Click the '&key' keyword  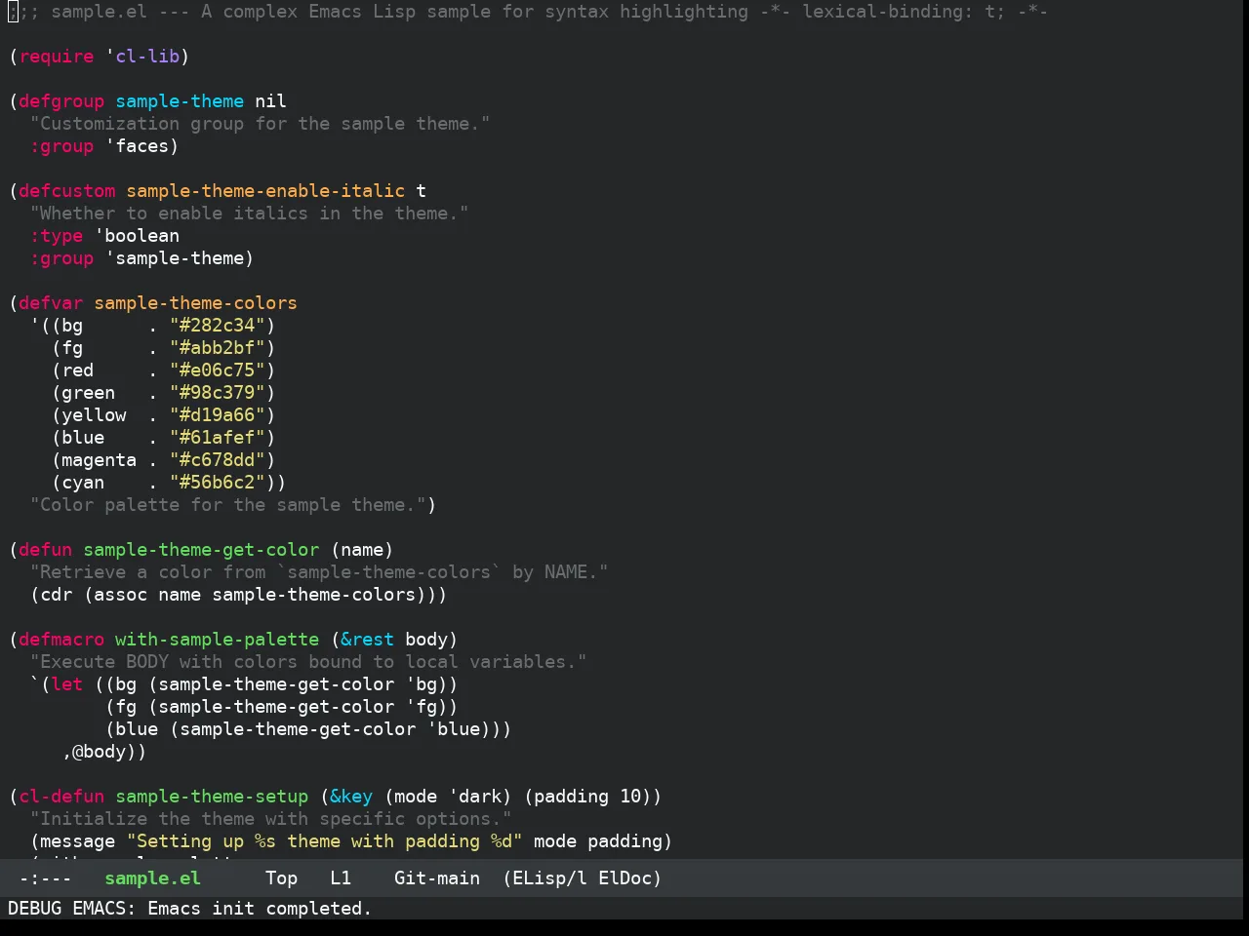[x=351, y=797]
